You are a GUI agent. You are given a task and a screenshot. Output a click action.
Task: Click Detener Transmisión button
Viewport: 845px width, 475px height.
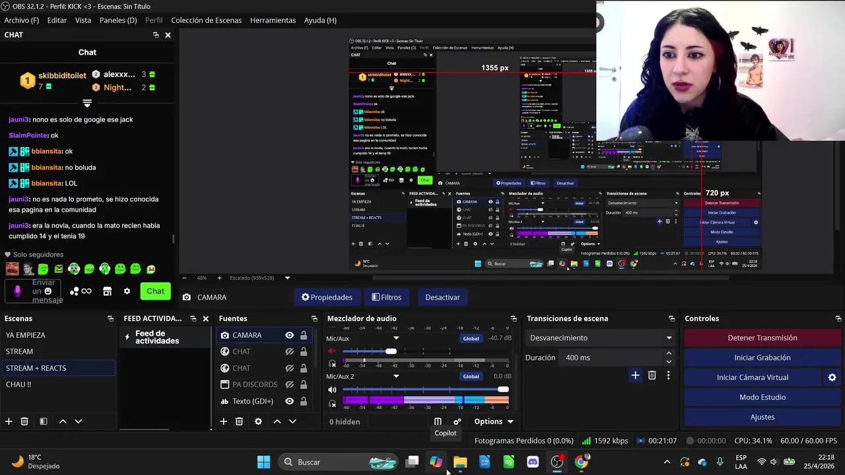762,338
